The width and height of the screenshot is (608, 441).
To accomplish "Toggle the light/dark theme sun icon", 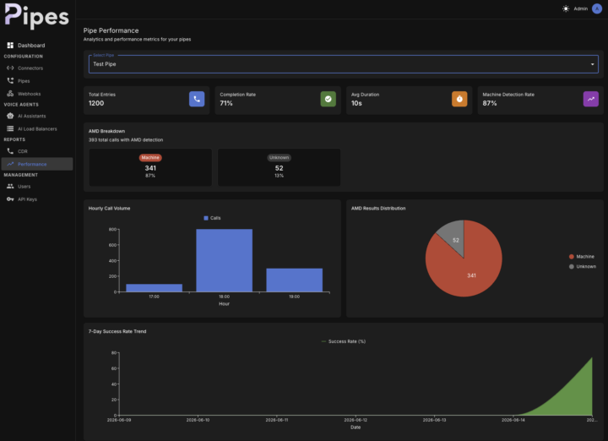I will coord(566,8).
